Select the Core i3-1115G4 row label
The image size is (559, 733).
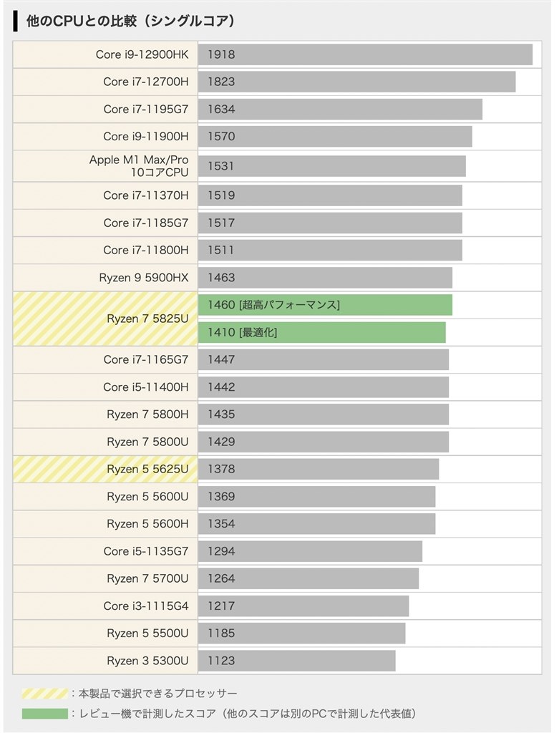coord(145,606)
